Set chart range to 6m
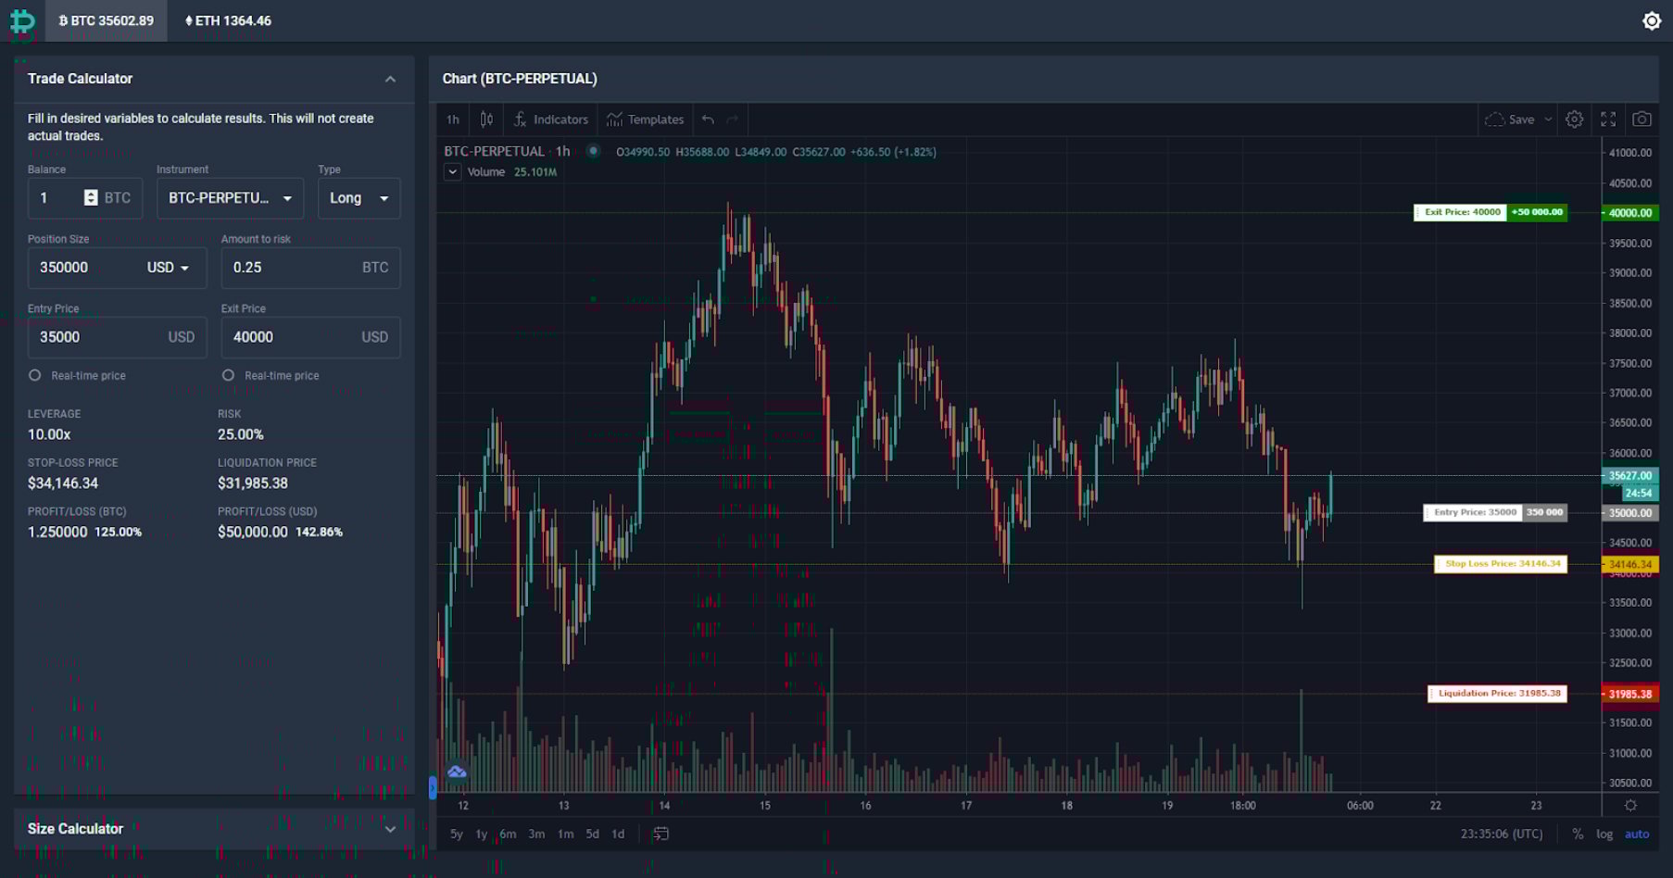 (x=509, y=834)
